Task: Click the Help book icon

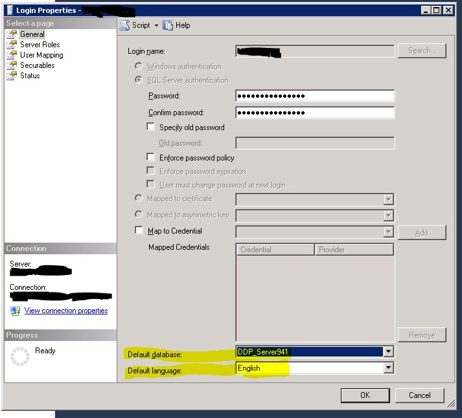Action: [x=168, y=25]
